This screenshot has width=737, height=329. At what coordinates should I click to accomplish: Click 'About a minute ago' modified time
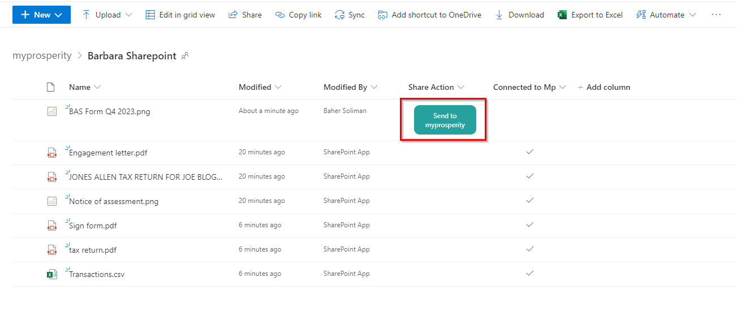point(269,111)
